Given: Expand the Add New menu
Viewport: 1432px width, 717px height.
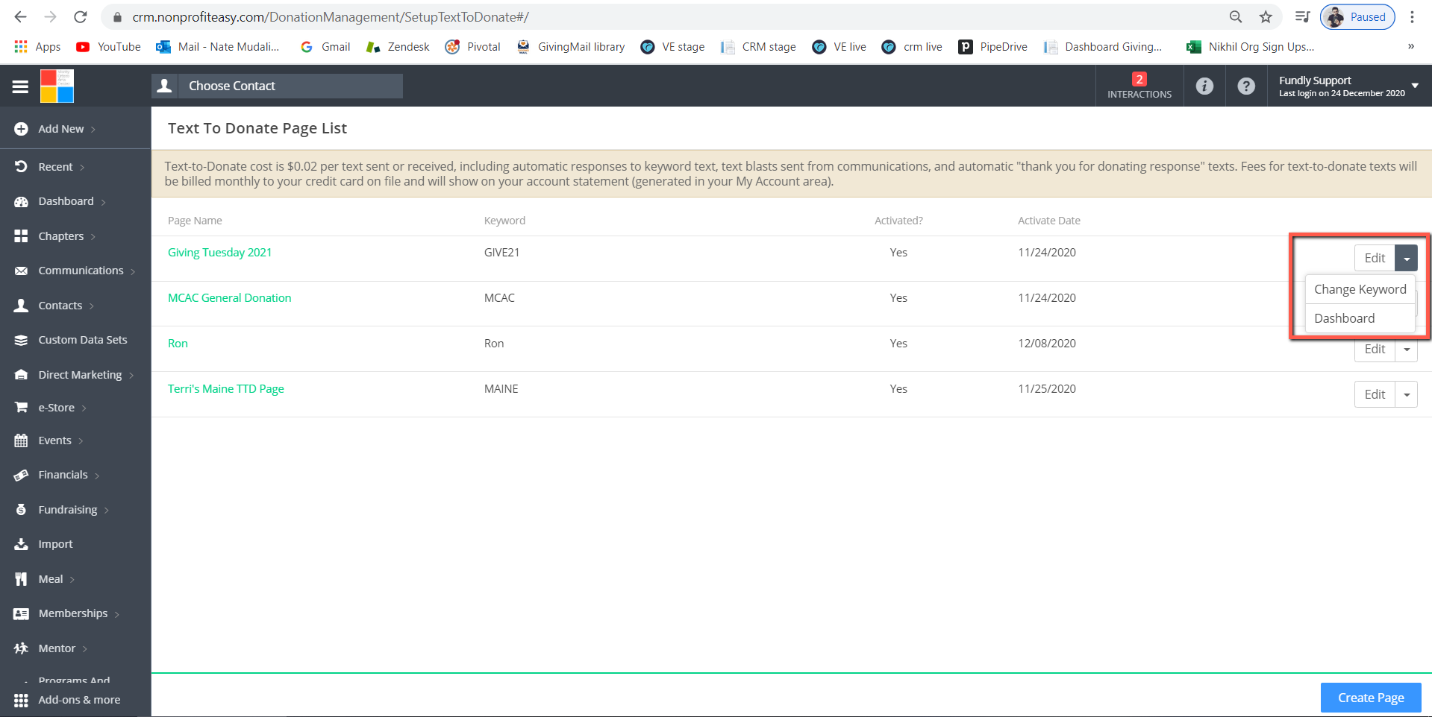Looking at the screenshot, I should 67,129.
